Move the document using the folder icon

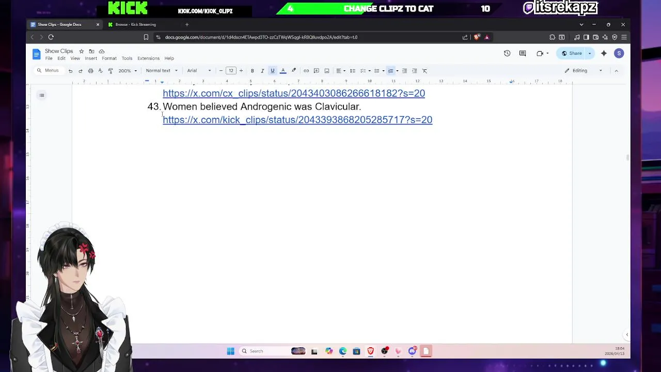[91, 51]
